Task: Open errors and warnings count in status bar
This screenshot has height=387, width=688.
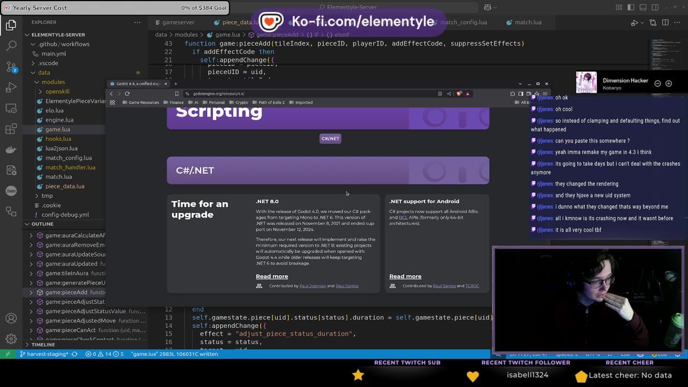Action: coord(104,354)
